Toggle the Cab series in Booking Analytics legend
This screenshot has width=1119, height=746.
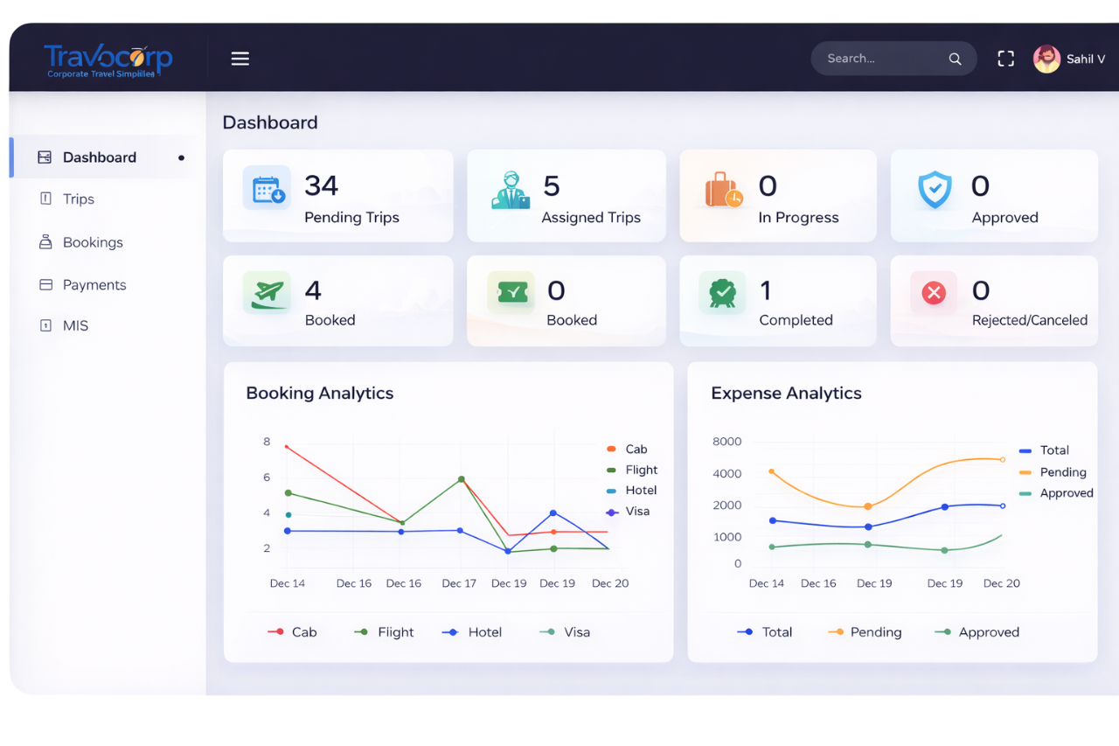click(x=294, y=631)
